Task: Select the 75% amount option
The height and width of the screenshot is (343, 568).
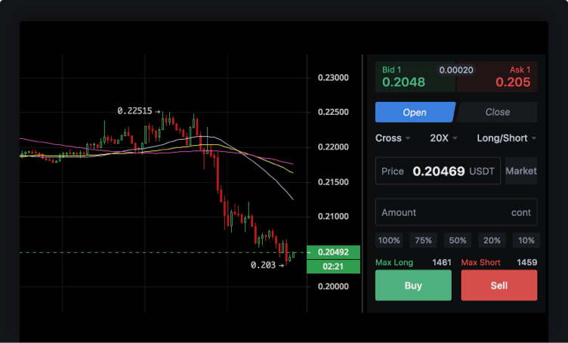Action: coord(423,240)
